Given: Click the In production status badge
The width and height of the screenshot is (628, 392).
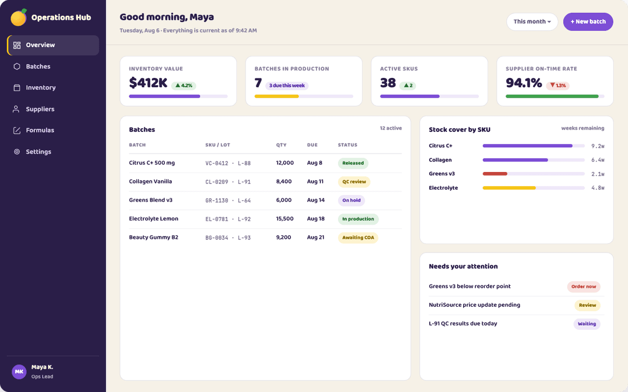Looking at the screenshot, I should [358, 219].
